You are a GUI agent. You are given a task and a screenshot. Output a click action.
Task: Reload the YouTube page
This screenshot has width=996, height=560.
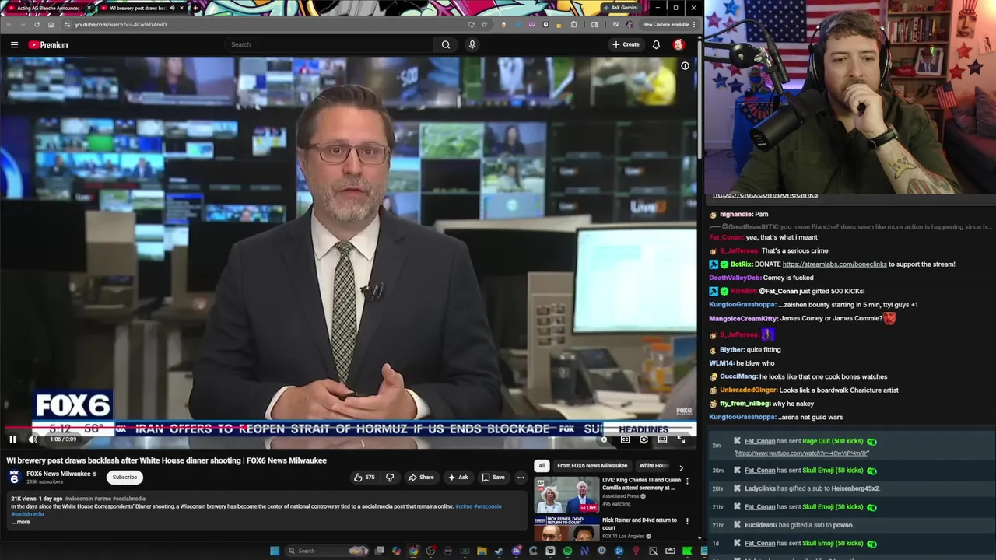point(37,24)
